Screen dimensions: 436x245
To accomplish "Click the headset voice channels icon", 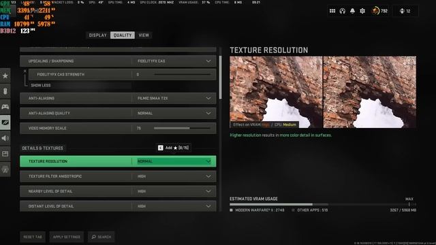I will (x=342, y=11).
